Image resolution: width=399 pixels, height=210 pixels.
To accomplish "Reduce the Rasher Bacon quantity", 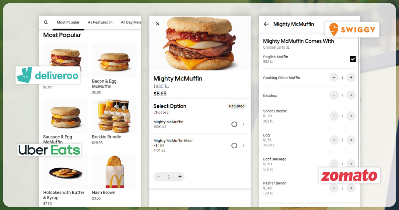I will click(334, 188).
